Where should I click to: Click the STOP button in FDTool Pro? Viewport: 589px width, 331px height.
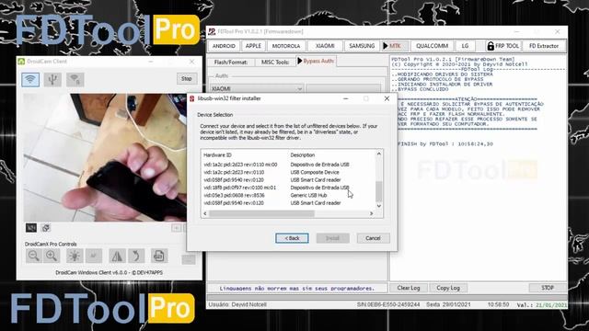pyautogui.click(x=548, y=288)
